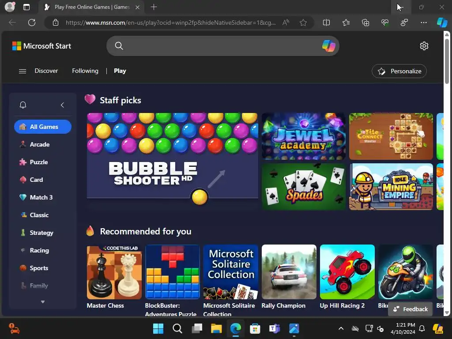Select Strategy category
The image size is (452, 339).
[x=43, y=233]
